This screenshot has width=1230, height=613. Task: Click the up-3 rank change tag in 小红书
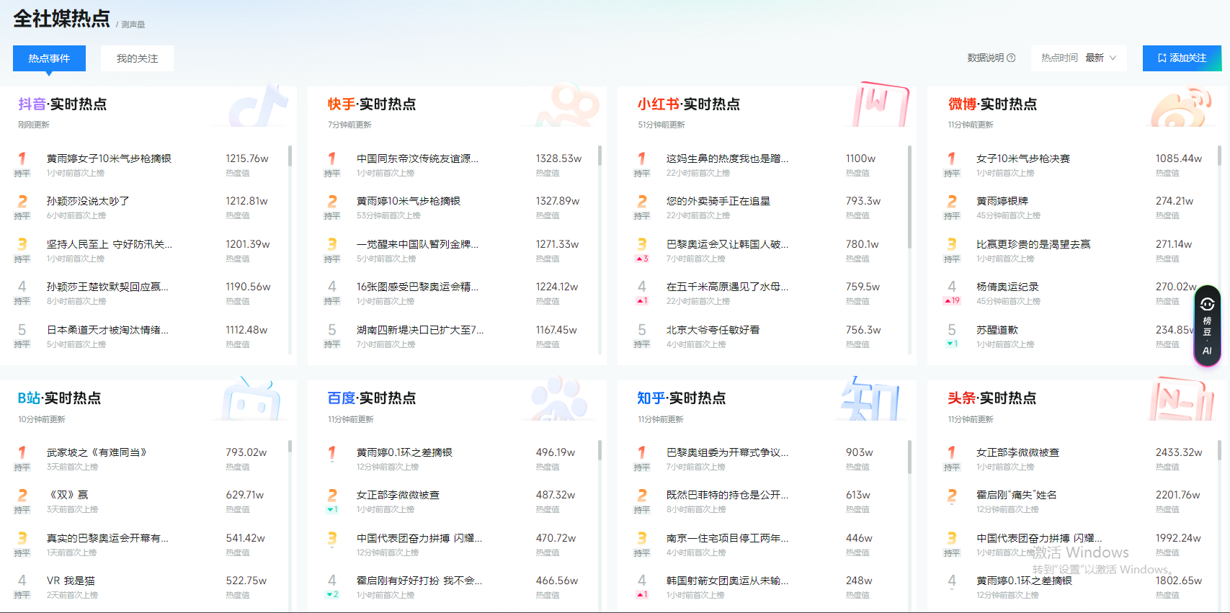[642, 259]
